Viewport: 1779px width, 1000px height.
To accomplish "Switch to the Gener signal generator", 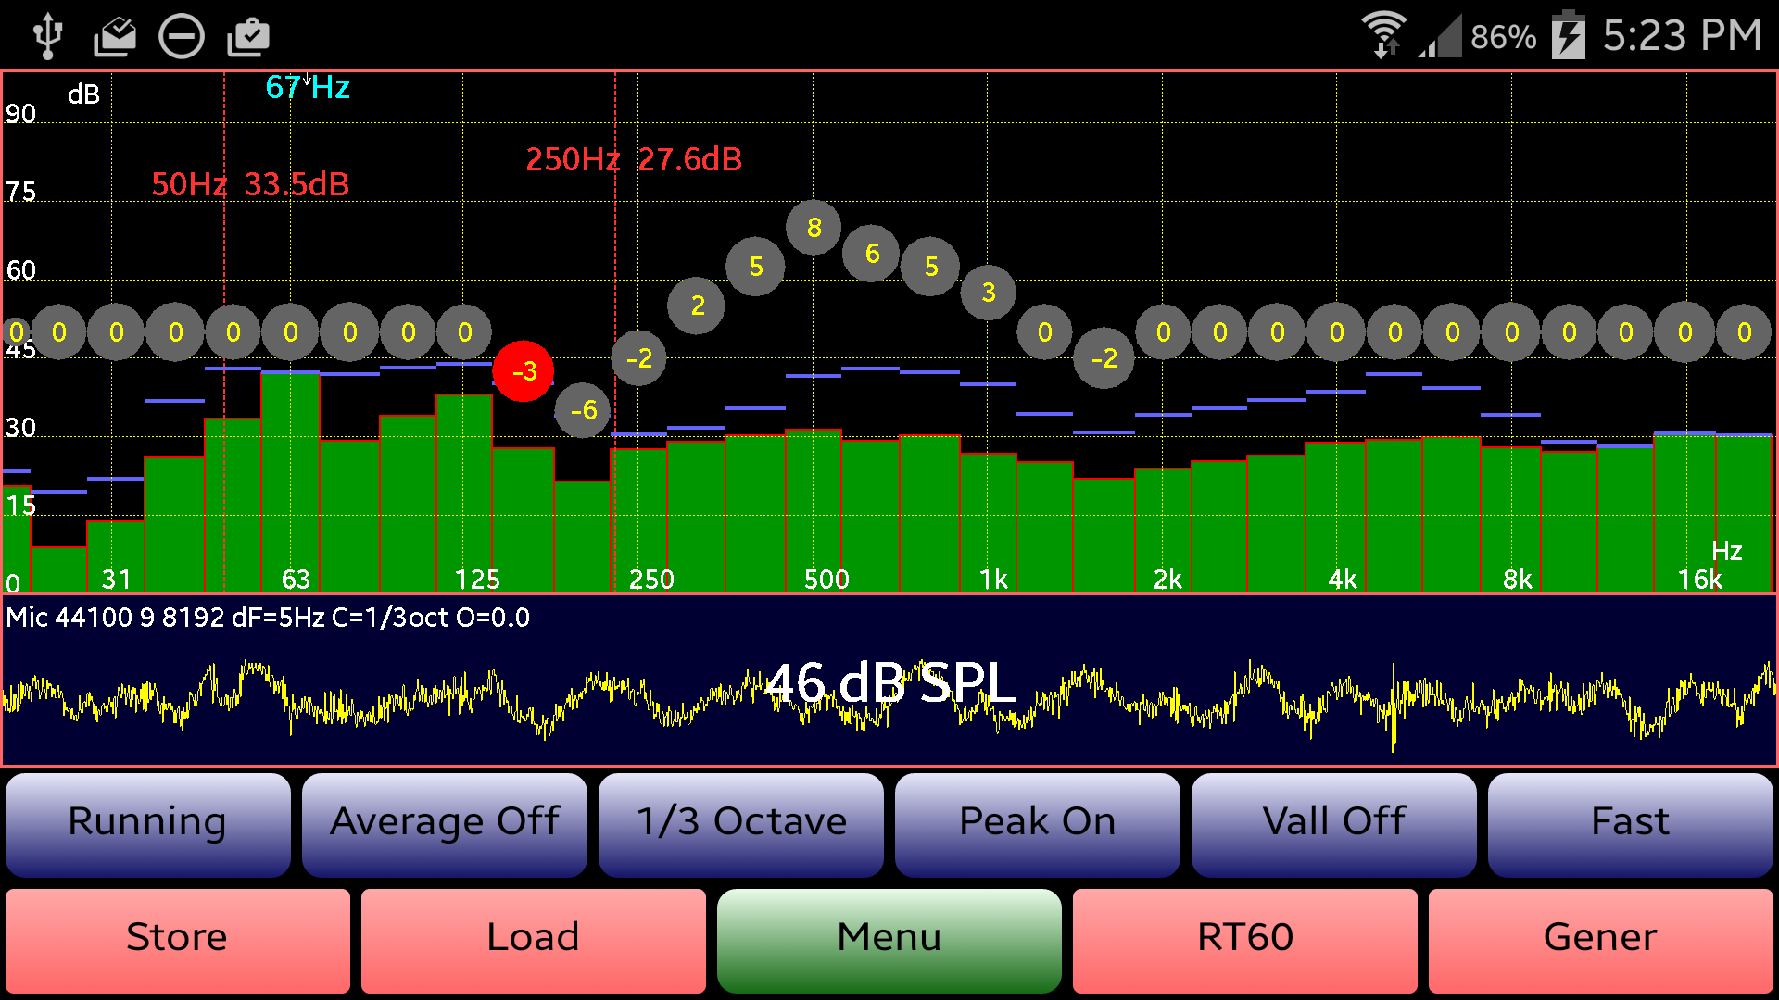I will pos(1599,938).
